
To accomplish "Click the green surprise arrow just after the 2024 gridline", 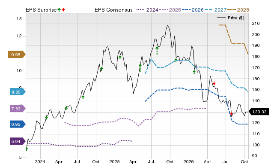I will [46, 118].
